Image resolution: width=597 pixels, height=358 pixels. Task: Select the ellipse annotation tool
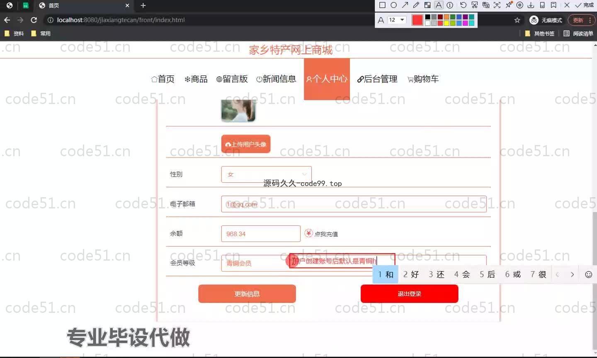pos(393,5)
